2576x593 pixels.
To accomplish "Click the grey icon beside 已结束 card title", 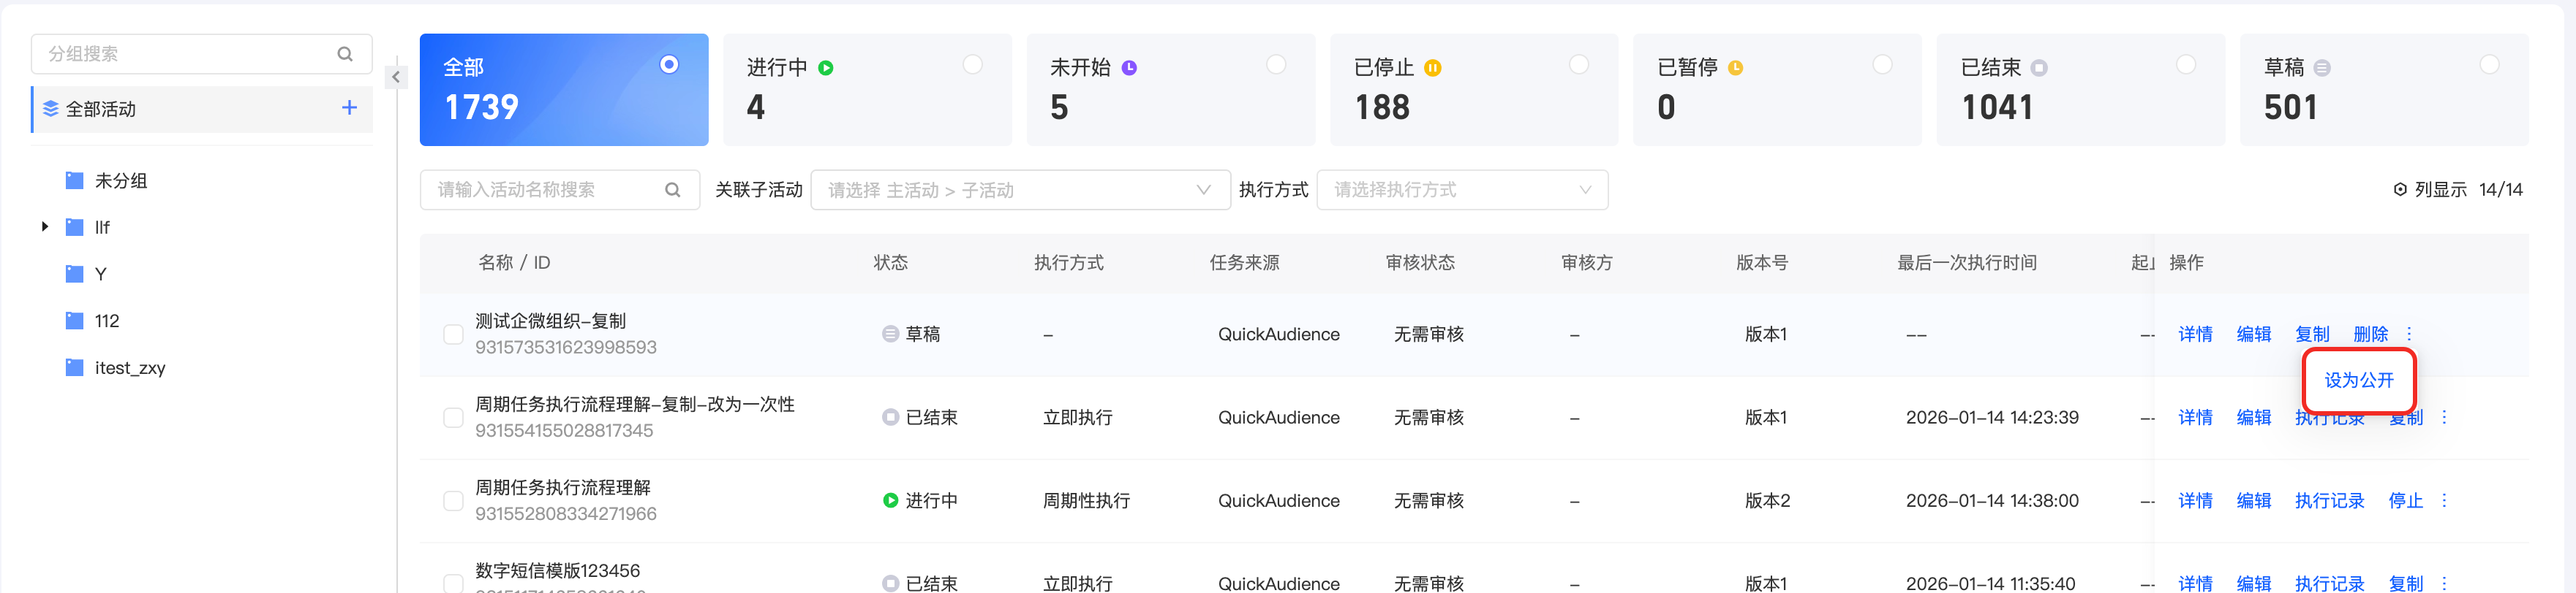I will 2039,68.
